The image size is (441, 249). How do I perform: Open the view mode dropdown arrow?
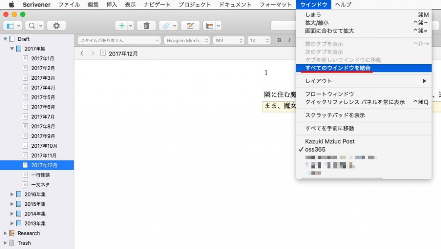(19, 25)
